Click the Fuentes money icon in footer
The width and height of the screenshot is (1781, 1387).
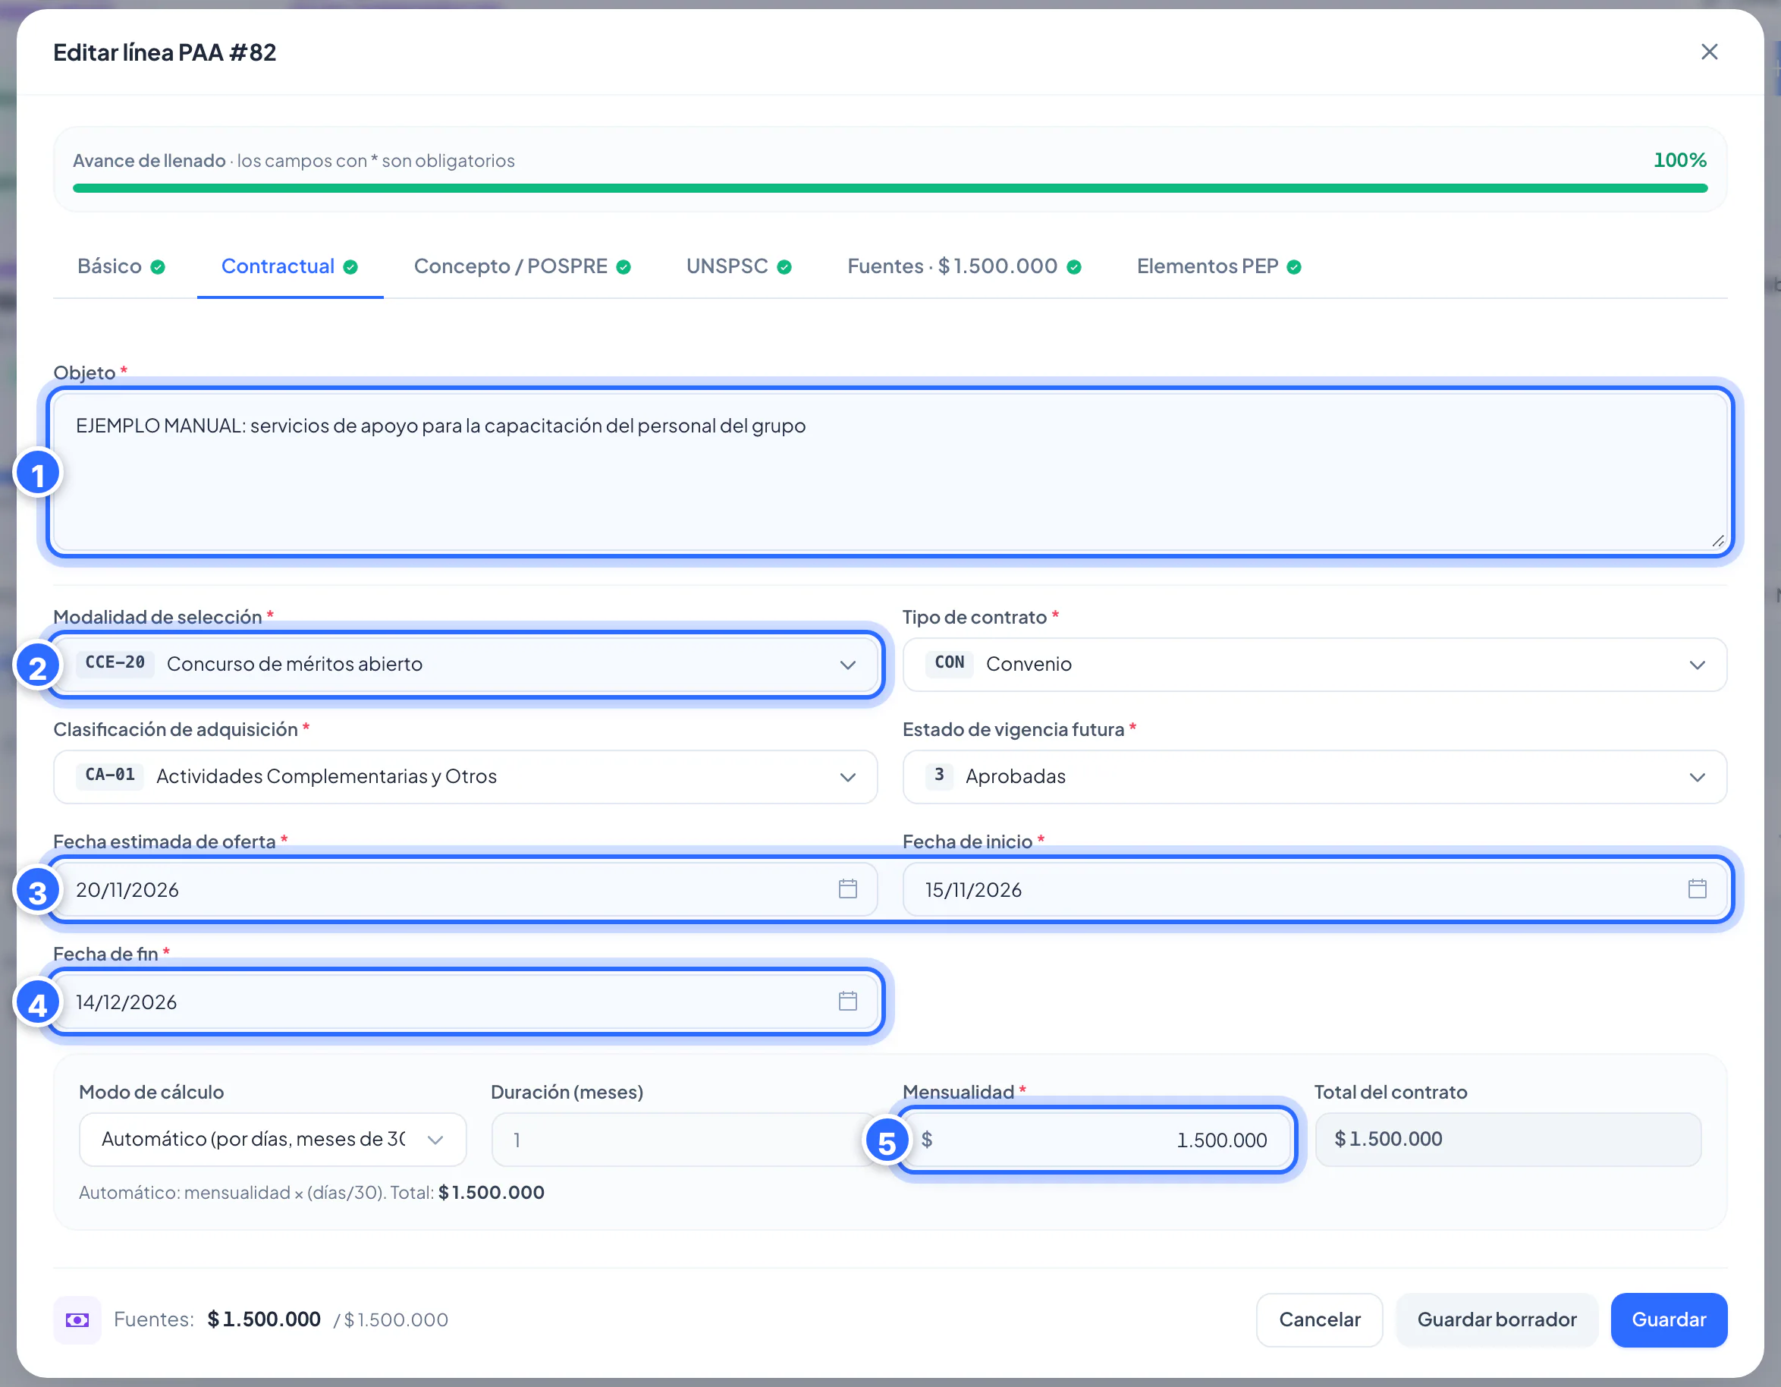[77, 1319]
